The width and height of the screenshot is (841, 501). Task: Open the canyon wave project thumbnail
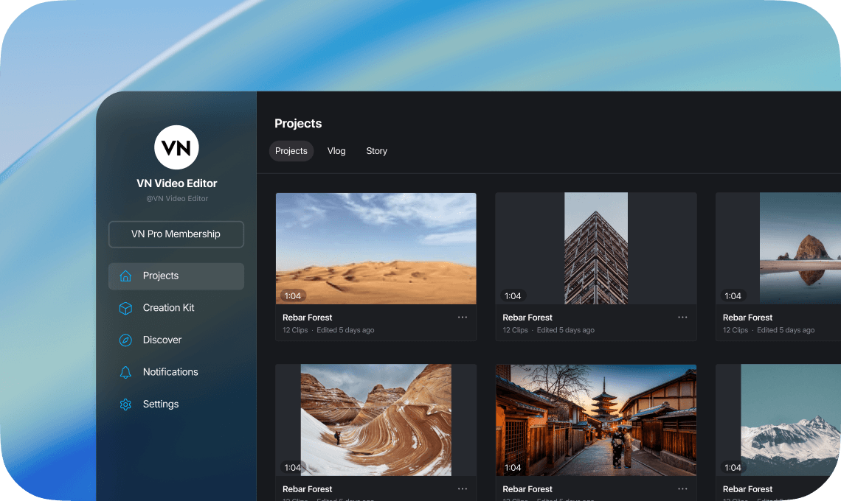[376, 419]
